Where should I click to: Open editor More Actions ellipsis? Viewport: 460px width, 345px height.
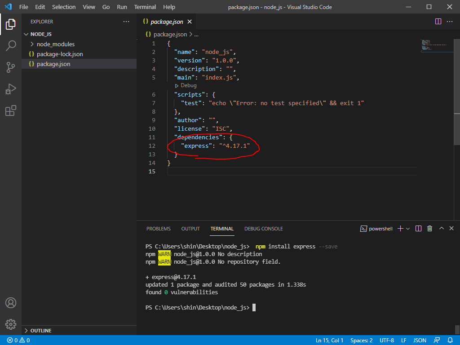pyautogui.click(x=449, y=22)
